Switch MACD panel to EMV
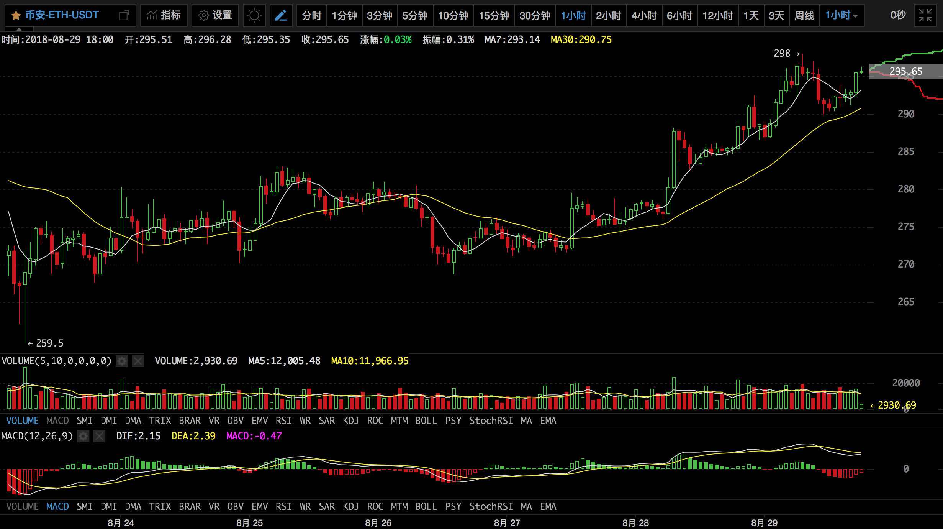This screenshot has width=943, height=529. point(260,506)
